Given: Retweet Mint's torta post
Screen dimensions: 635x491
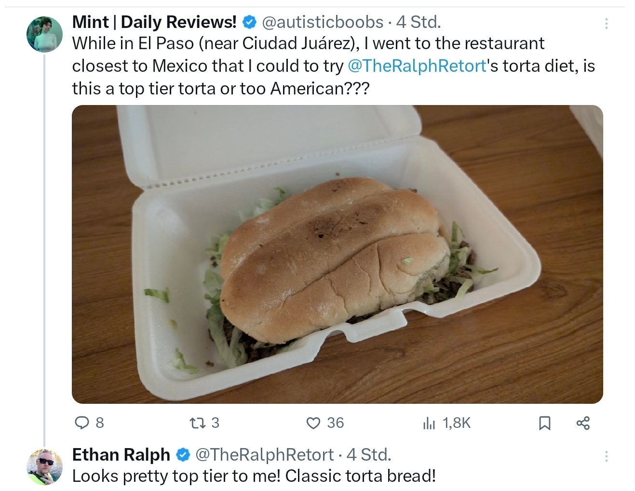Looking at the screenshot, I should (204, 423).
